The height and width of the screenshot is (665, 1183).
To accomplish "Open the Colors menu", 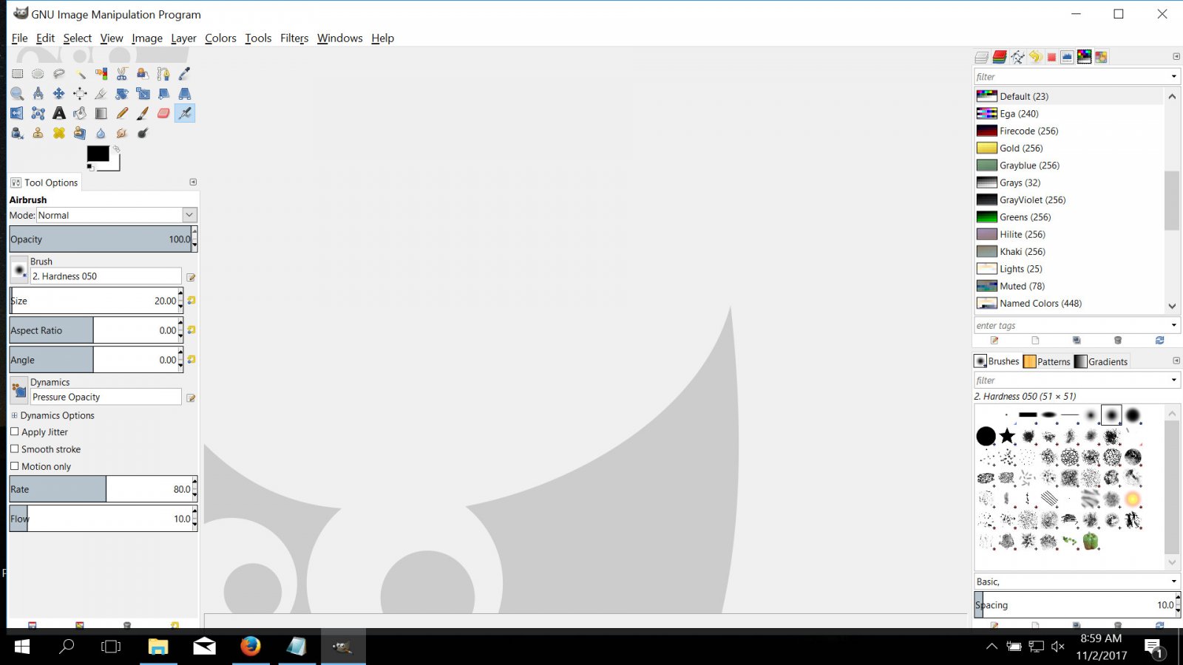I will 220,38.
